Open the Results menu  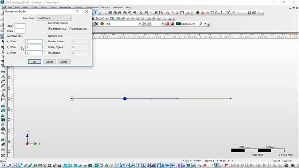click(x=106, y=7)
